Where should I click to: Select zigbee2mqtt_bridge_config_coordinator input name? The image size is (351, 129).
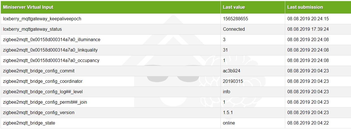point(43,81)
